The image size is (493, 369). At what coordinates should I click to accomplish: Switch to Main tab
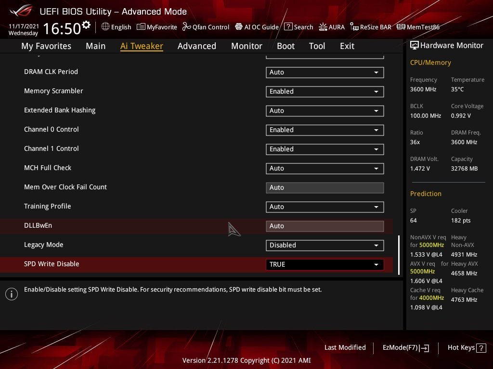click(96, 46)
